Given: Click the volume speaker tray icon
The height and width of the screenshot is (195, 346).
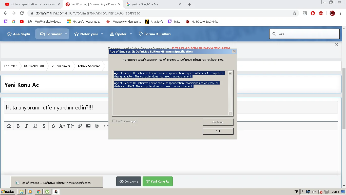Looking at the screenshot, I should coord(314,192).
